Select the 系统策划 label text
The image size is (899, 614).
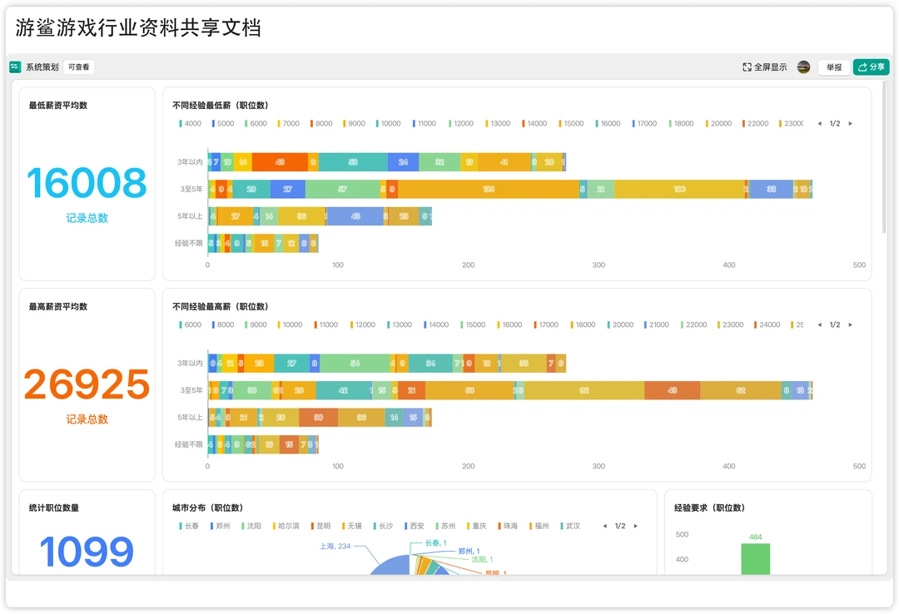(42, 67)
